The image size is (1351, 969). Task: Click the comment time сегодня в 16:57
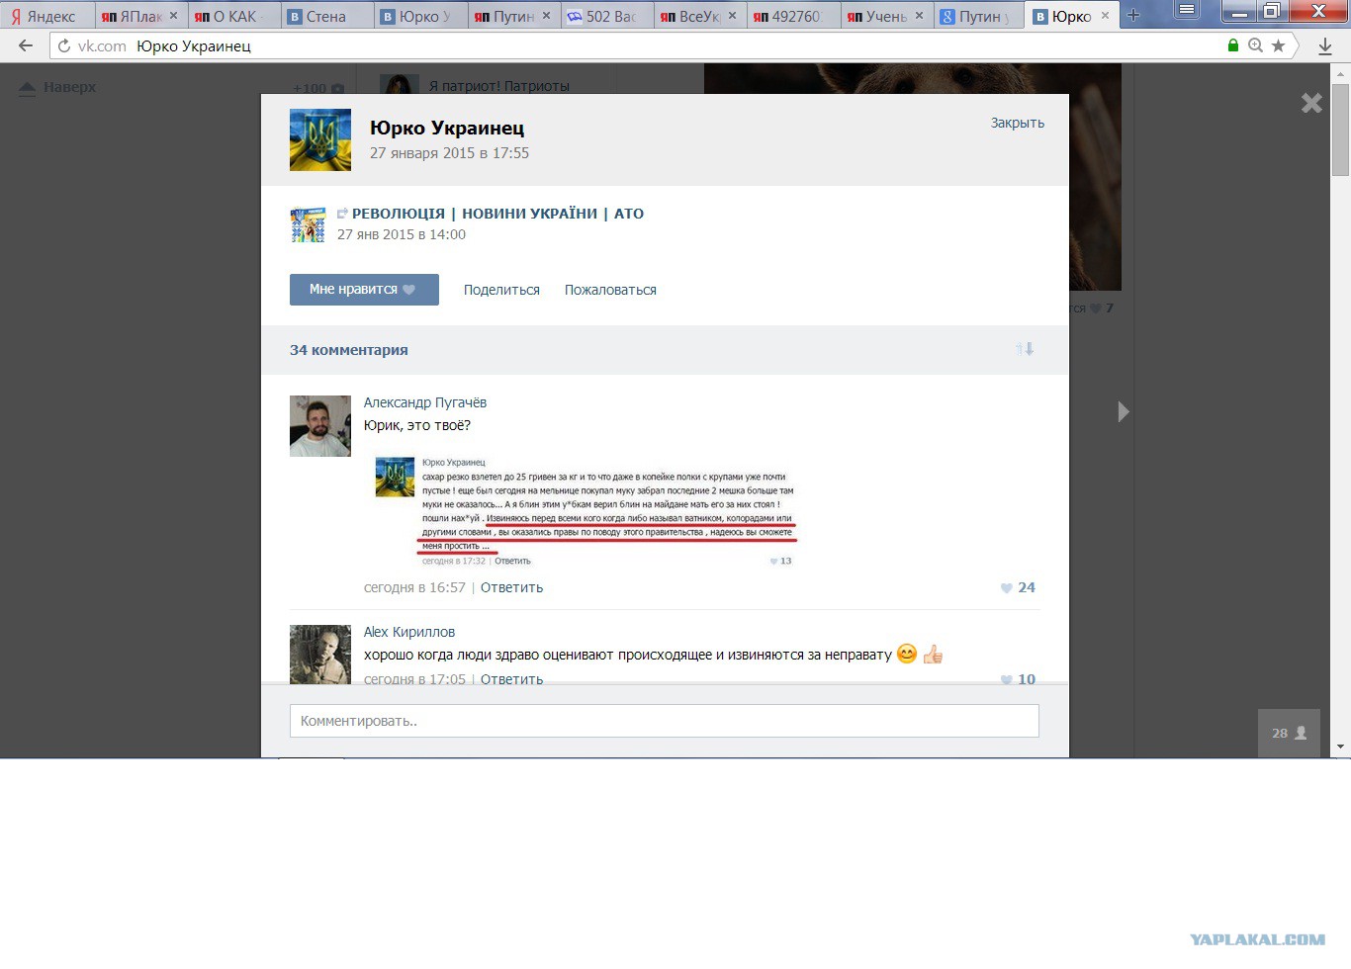tap(414, 587)
